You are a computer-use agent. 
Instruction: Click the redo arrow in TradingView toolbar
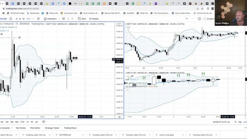192,19
